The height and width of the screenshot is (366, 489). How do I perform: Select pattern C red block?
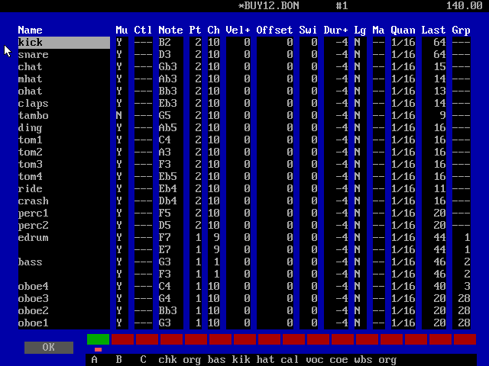tap(147, 339)
